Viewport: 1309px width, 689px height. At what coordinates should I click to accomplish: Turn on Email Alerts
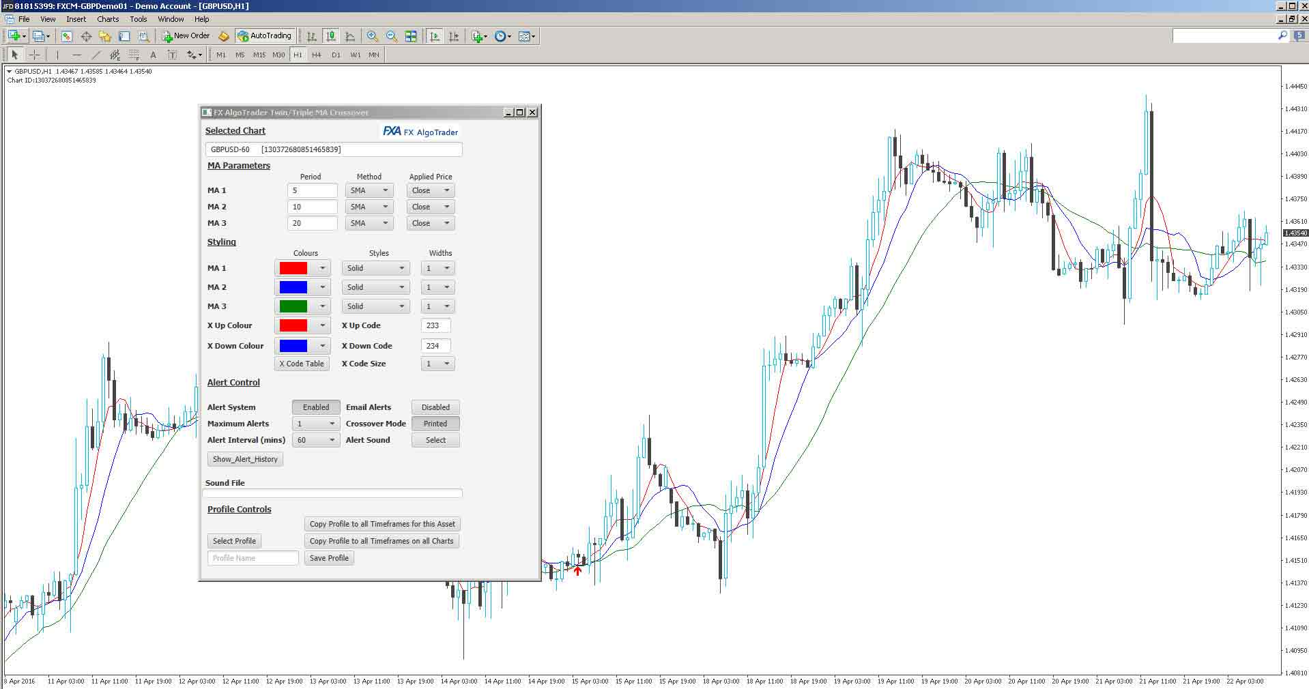435,407
